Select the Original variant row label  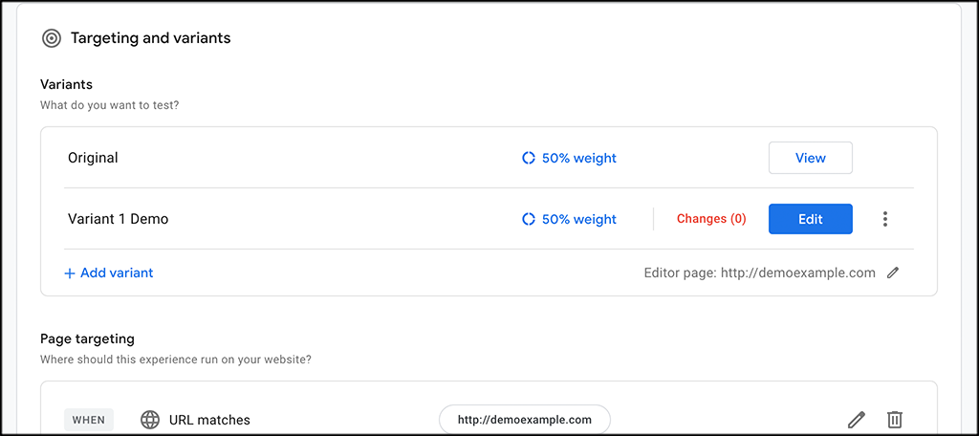93,158
